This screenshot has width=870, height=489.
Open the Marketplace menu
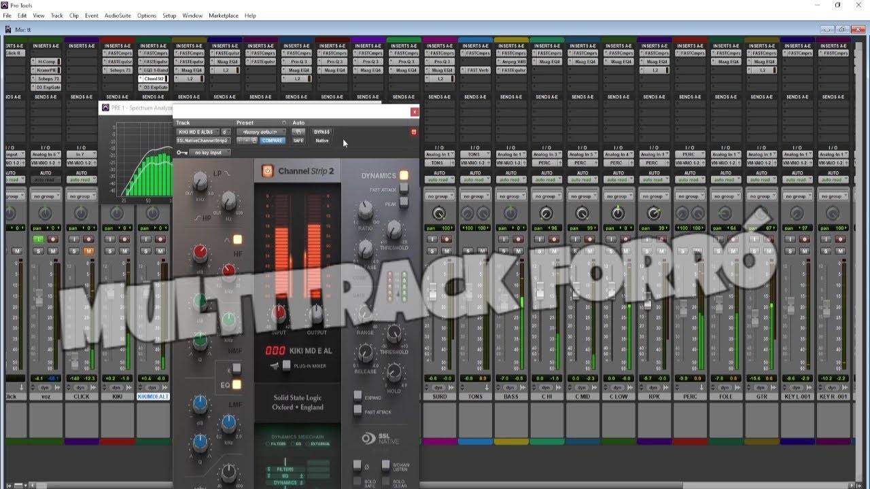(x=224, y=16)
